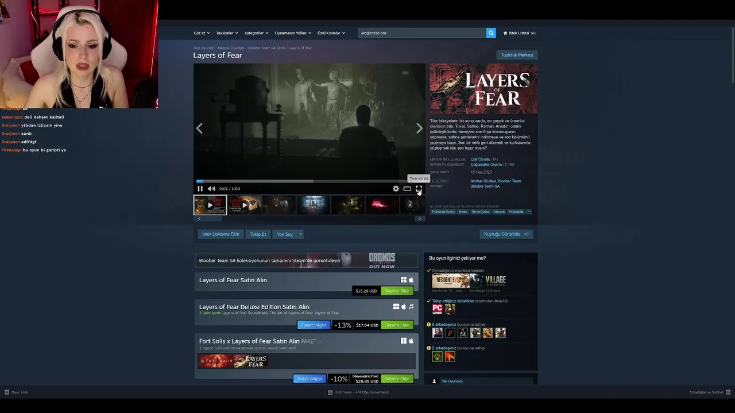
Task: Select the Macera tag
Action: 499,212
